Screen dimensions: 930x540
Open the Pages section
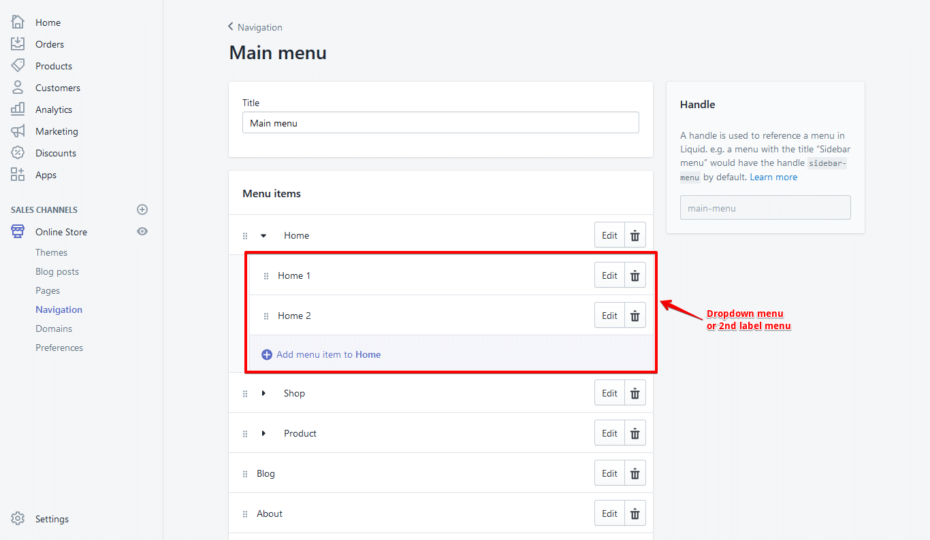tap(48, 290)
